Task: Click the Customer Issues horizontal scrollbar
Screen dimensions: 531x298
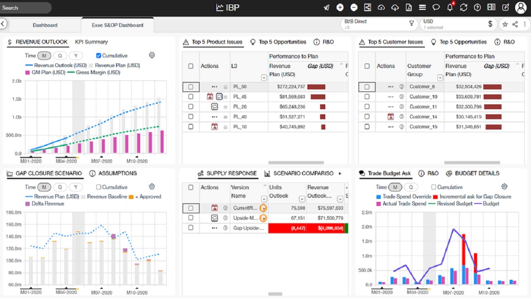Action: point(472,163)
